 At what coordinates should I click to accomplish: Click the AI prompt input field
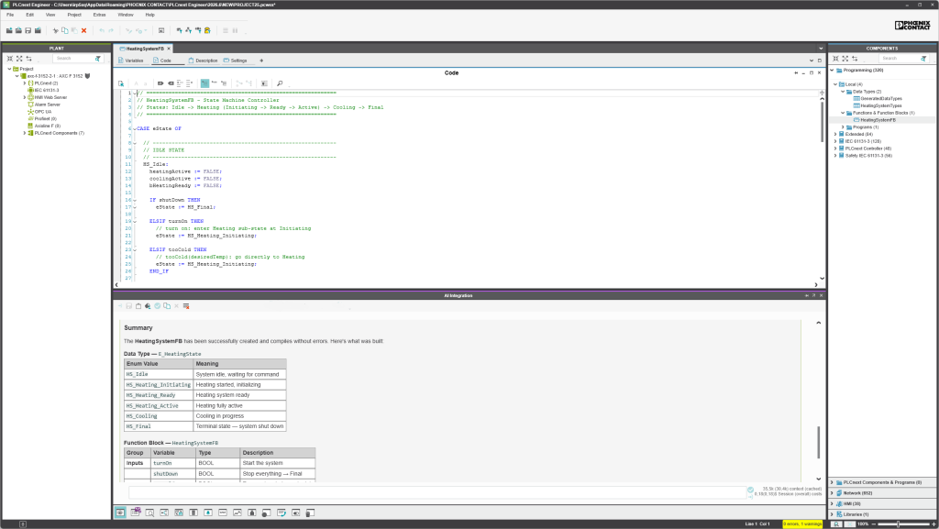[x=436, y=492]
